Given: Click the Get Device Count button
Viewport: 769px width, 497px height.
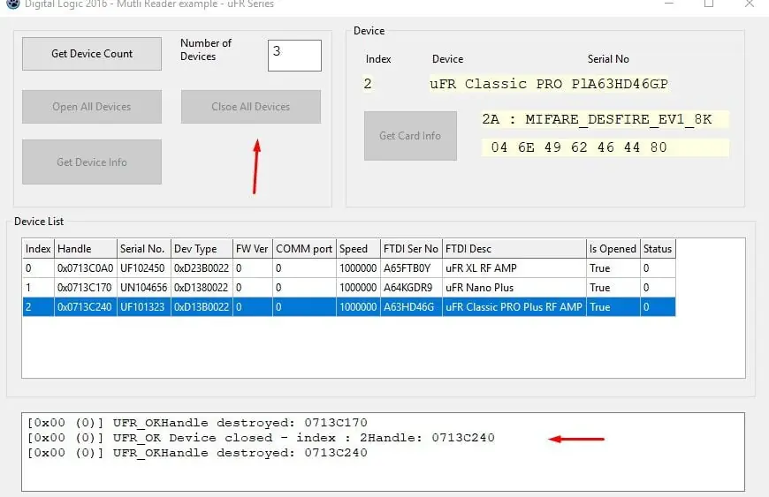Looking at the screenshot, I should click(92, 54).
